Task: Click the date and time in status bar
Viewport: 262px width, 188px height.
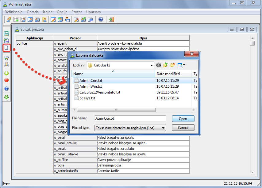Action: [238, 183]
